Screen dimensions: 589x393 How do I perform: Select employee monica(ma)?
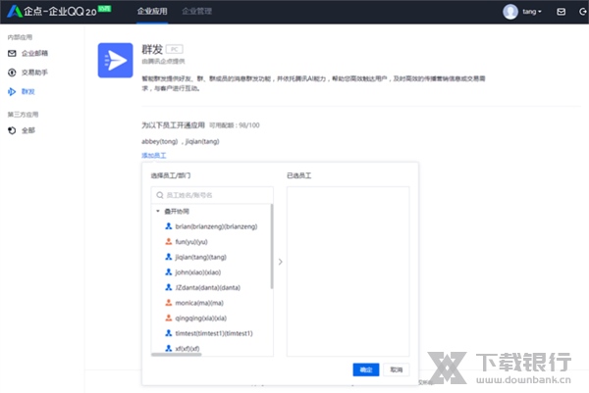pyautogui.click(x=199, y=303)
